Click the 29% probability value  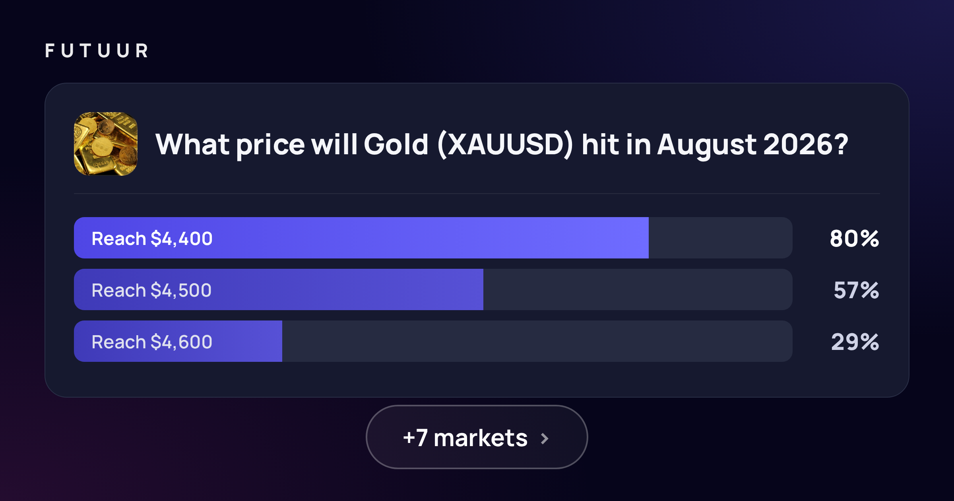tap(855, 342)
